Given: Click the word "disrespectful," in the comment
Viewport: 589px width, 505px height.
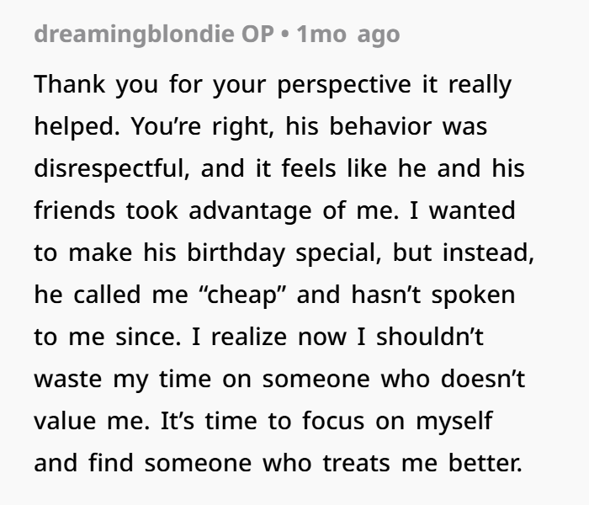Looking at the screenshot, I should coord(112,168).
